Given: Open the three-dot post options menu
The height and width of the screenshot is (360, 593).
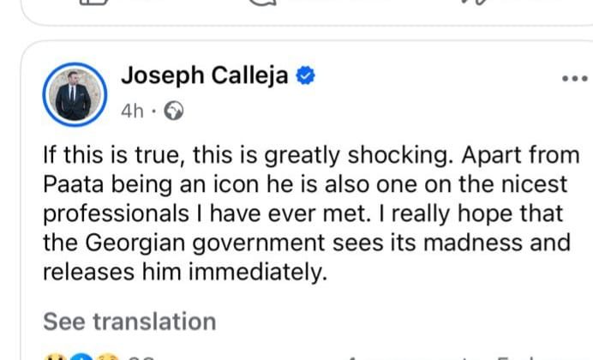Looking at the screenshot, I should point(573,79).
